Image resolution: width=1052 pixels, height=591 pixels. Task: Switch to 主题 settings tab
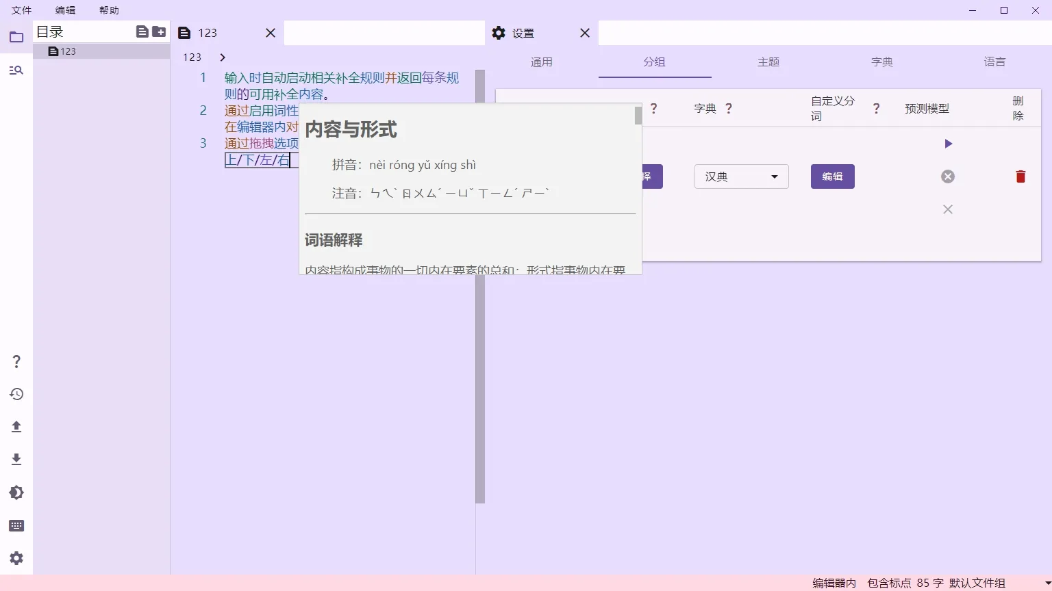(768, 62)
